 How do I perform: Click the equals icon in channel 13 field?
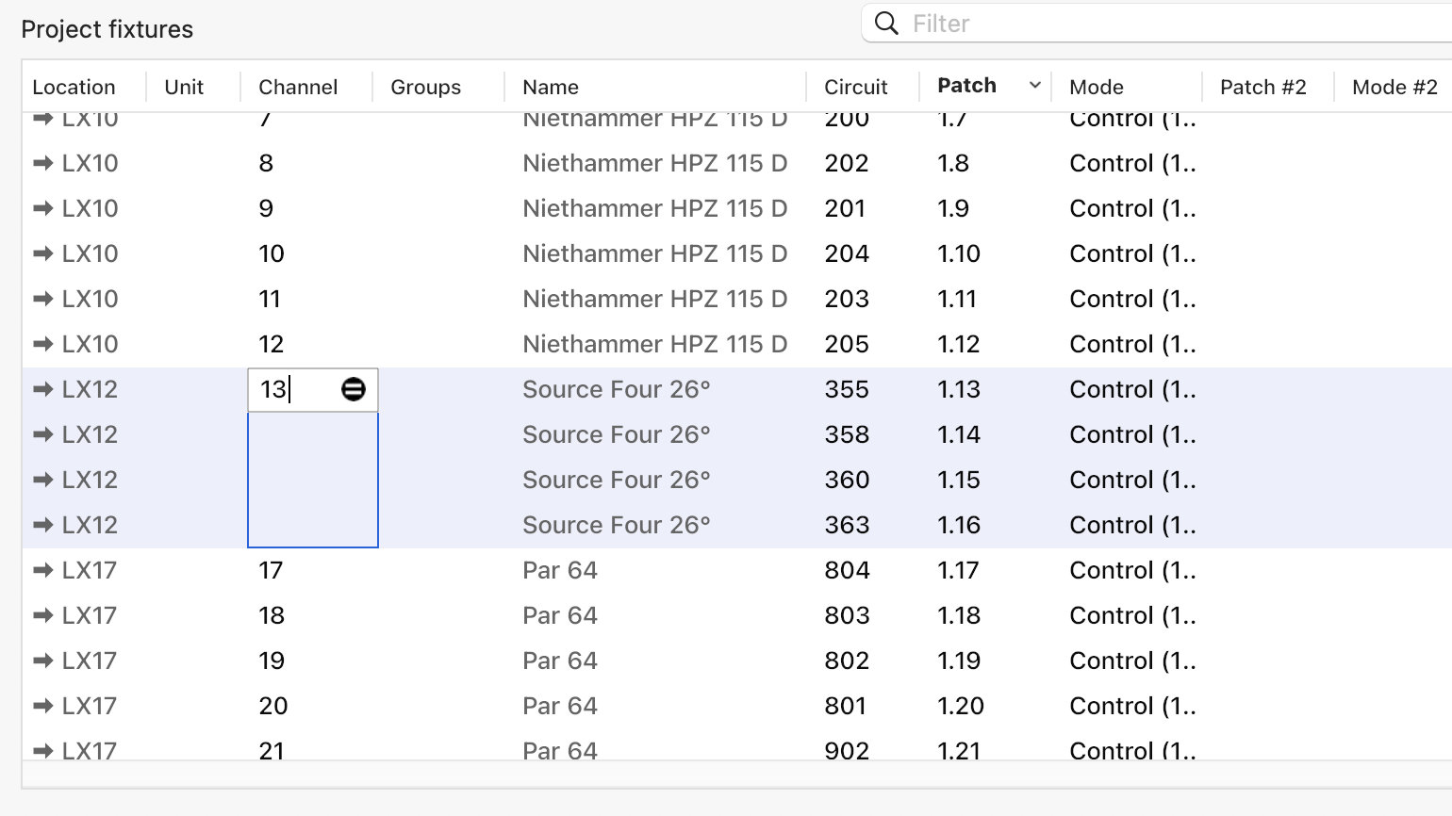[354, 389]
